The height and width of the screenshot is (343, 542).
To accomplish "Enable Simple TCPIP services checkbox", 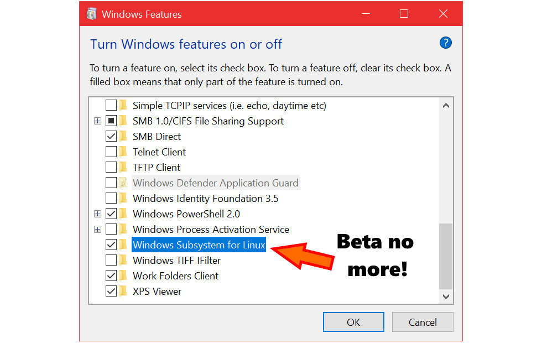I will point(111,105).
